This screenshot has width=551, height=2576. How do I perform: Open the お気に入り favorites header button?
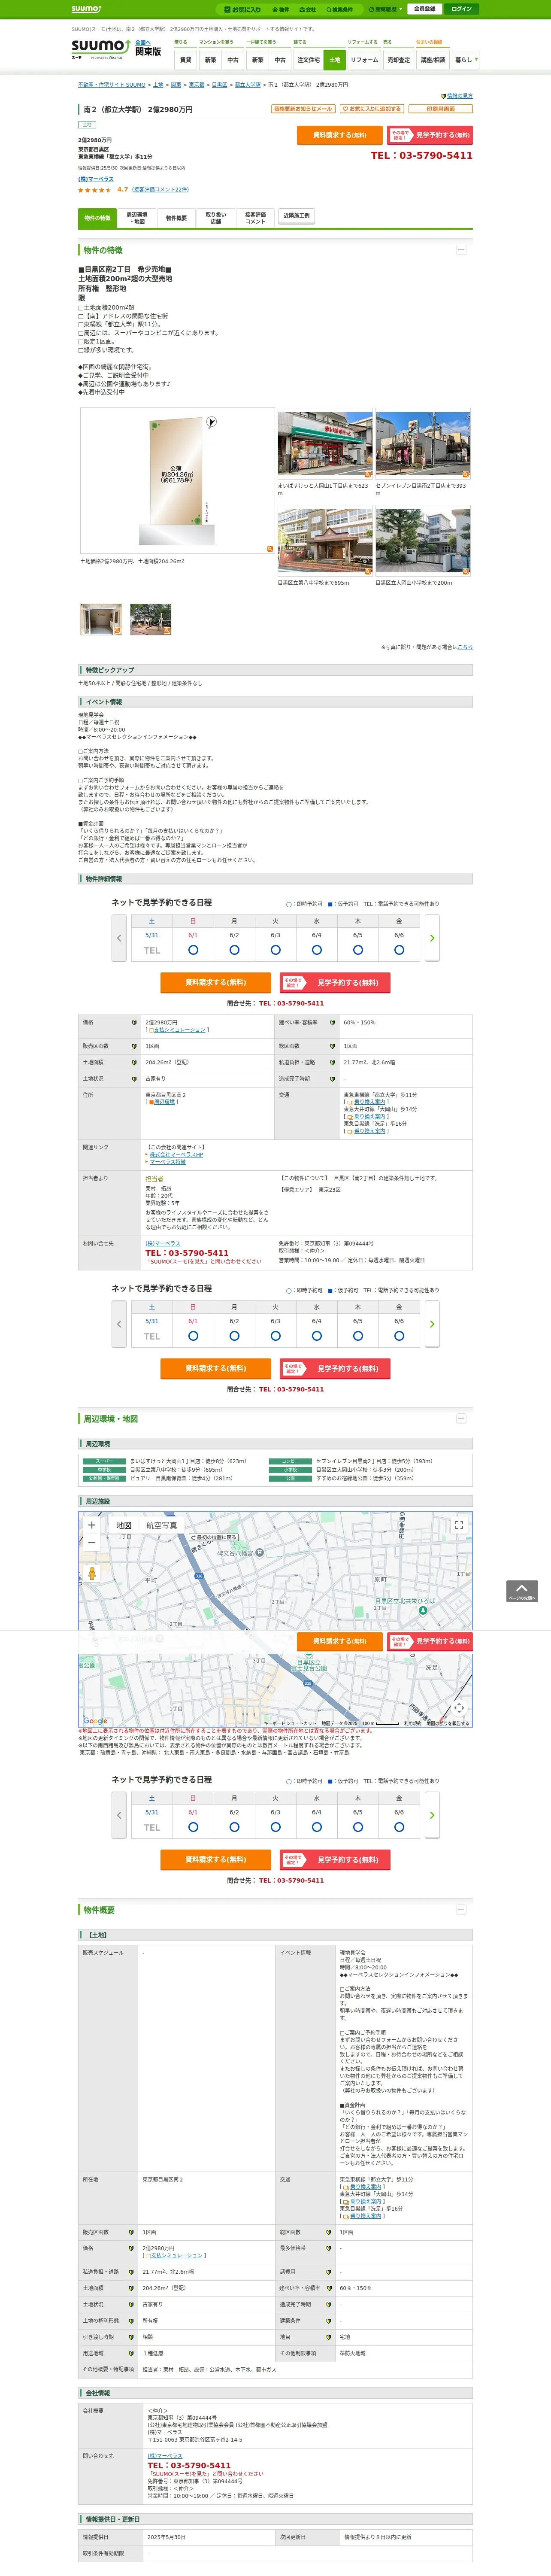coord(243,9)
